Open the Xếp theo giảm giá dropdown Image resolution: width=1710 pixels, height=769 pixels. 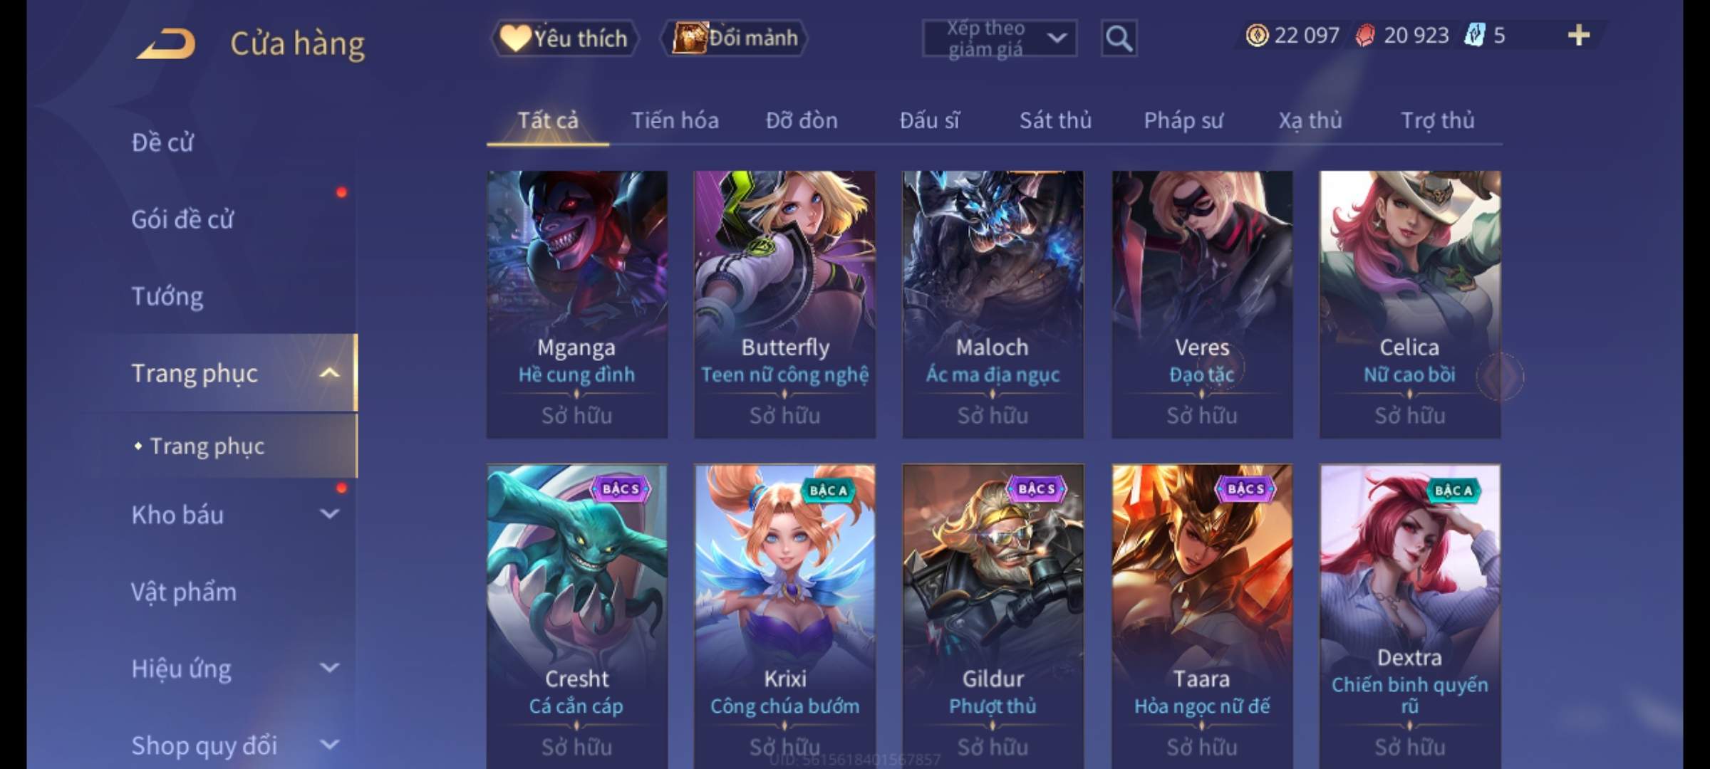[x=1000, y=38]
